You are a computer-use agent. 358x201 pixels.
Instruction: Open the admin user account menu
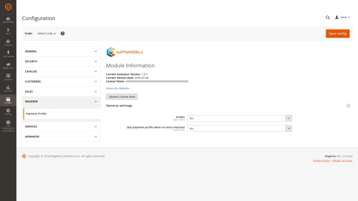342,17
